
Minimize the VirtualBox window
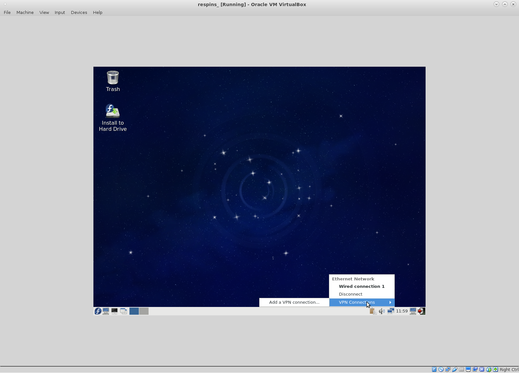click(x=496, y=4)
